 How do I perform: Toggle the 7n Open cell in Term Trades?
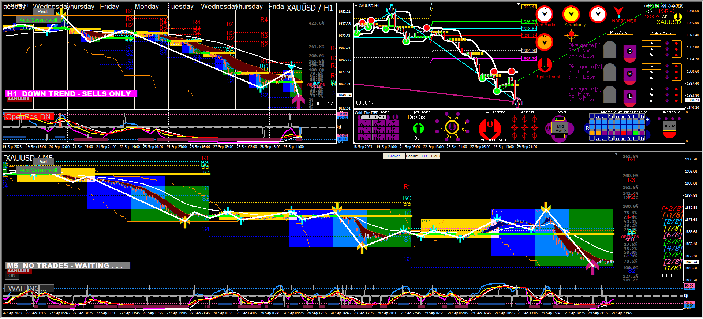tap(393, 124)
